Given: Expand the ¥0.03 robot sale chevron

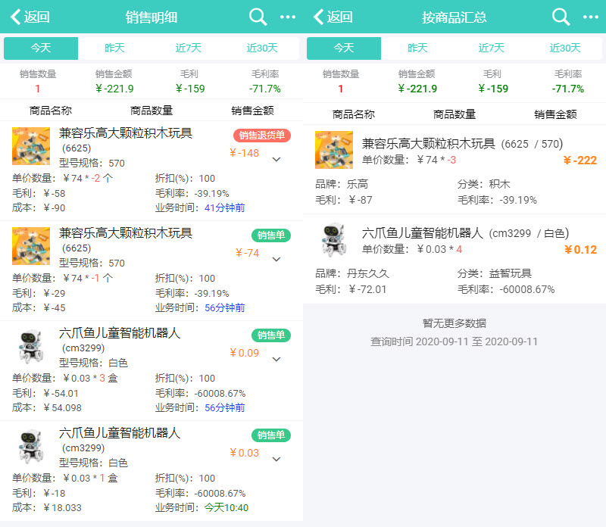Looking at the screenshot, I should pyautogui.click(x=276, y=459).
